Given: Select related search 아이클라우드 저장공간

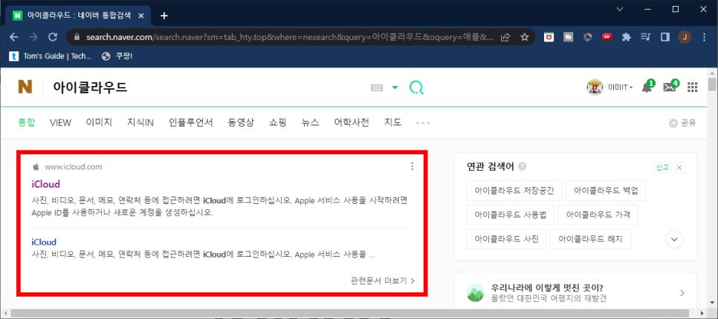Looking at the screenshot, I should point(514,191).
